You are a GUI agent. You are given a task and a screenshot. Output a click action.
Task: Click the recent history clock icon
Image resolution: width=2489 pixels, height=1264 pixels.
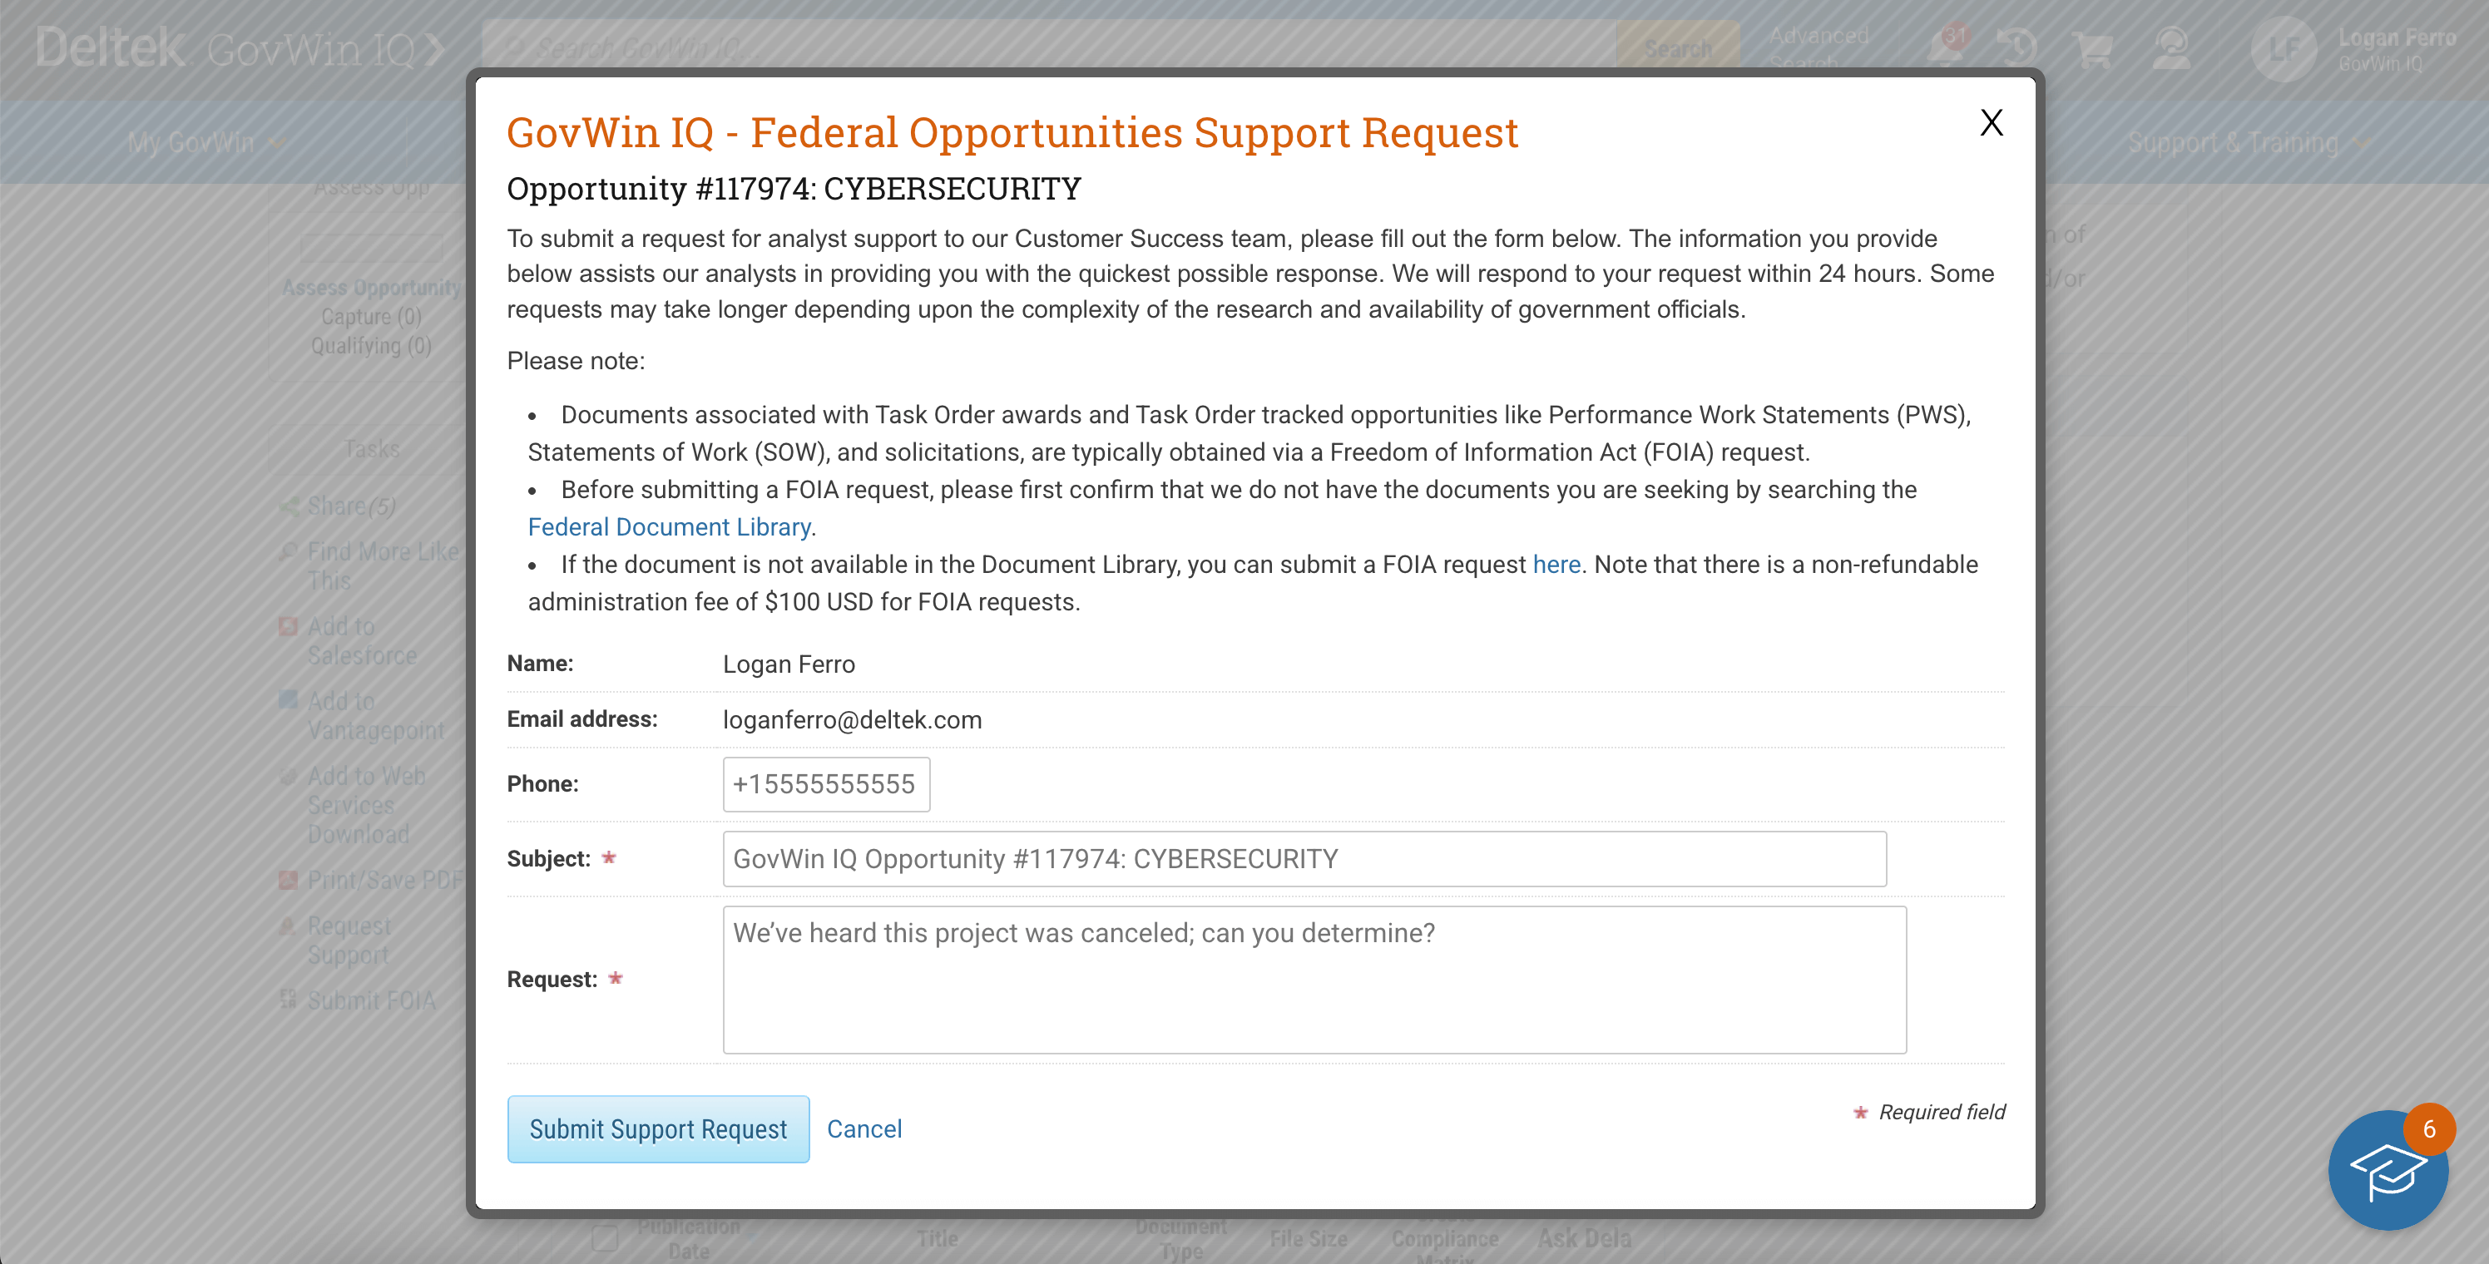[x=2017, y=48]
